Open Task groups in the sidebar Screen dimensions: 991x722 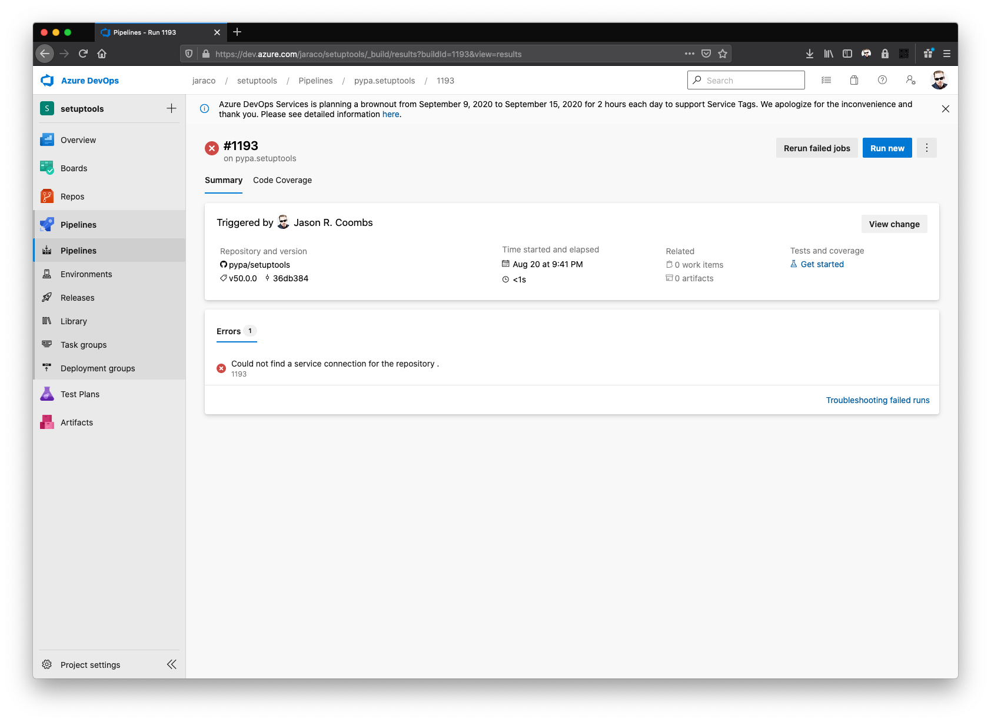(x=83, y=344)
